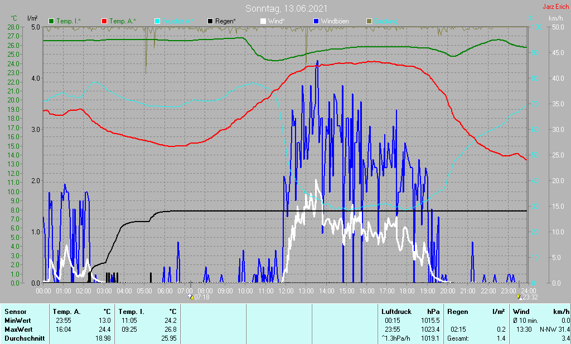The width and height of the screenshot is (571, 344).
Task: Click the N-NW 31.4 max gust value
Action: (555, 330)
